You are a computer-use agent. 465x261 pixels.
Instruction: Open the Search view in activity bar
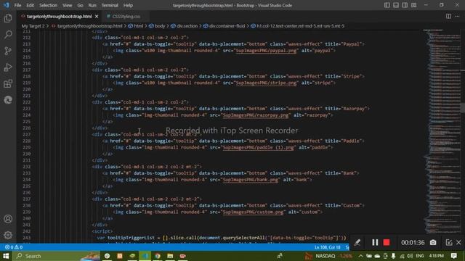[8, 35]
